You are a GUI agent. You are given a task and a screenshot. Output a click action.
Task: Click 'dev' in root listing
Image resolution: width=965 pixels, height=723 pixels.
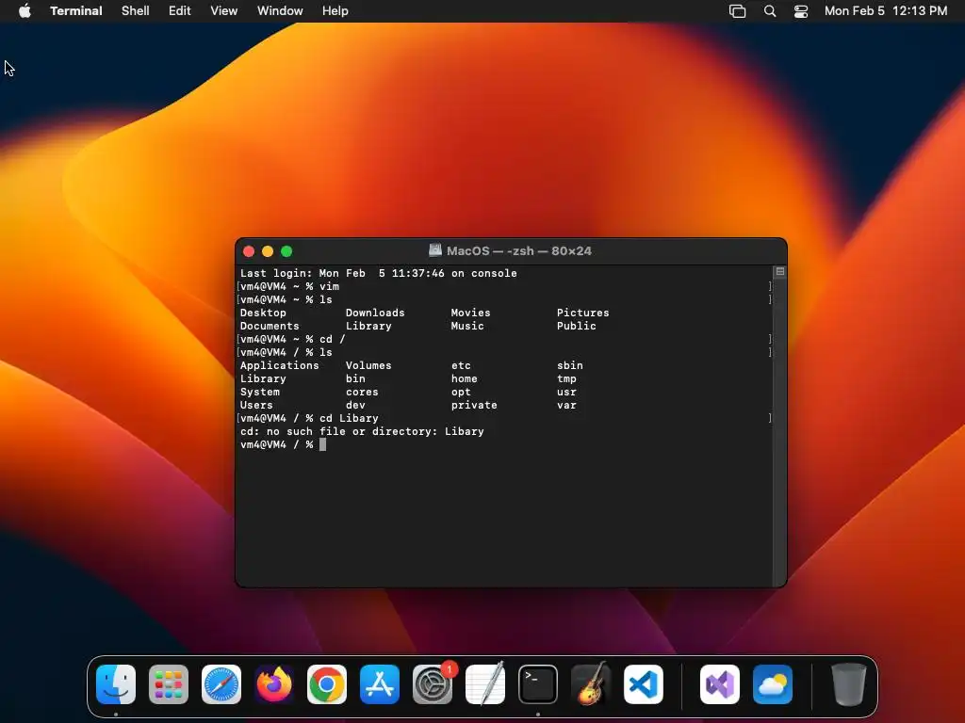point(355,405)
